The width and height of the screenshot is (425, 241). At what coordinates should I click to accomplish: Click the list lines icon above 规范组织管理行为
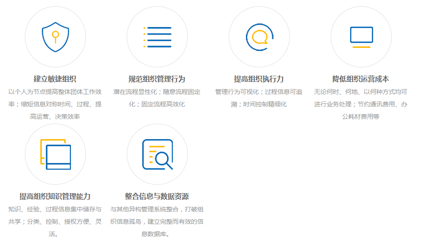click(x=157, y=37)
